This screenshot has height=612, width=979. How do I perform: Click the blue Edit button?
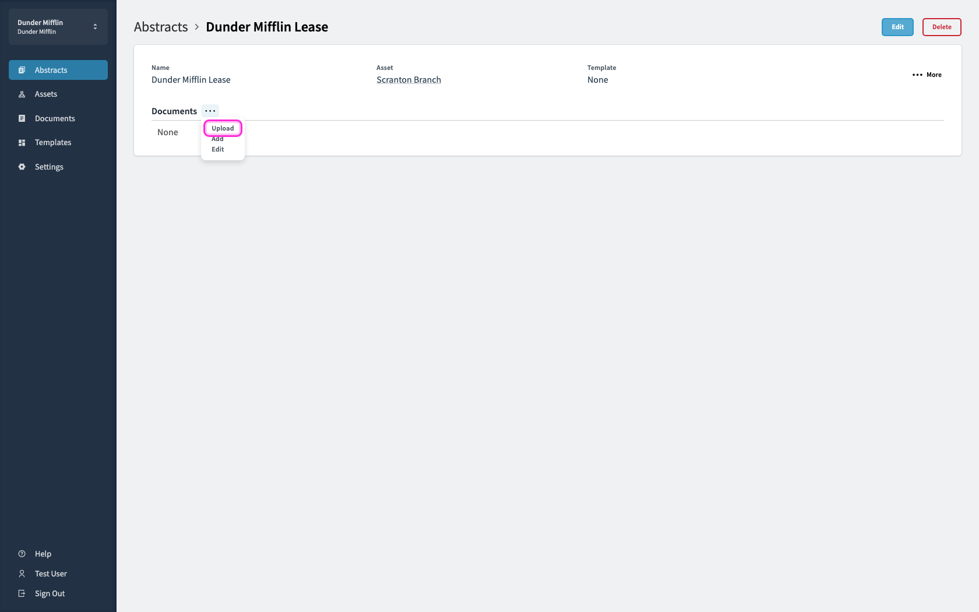coord(897,27)
